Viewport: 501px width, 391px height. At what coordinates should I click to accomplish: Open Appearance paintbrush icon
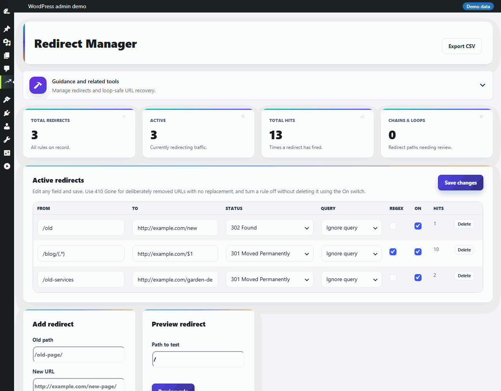7,100
